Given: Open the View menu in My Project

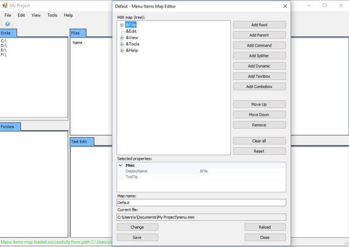Looking at the screenshot, I should 36,15.
